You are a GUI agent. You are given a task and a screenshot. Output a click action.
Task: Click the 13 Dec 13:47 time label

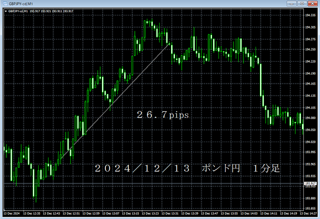coord(210,213)
